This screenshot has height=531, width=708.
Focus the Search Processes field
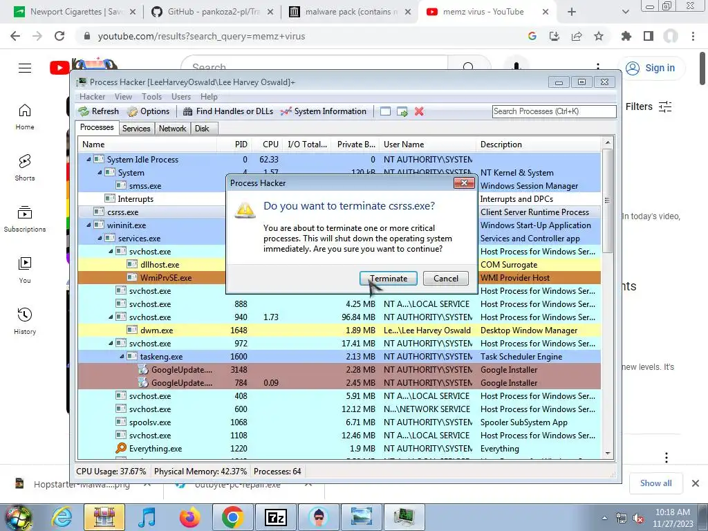(554, 111)
